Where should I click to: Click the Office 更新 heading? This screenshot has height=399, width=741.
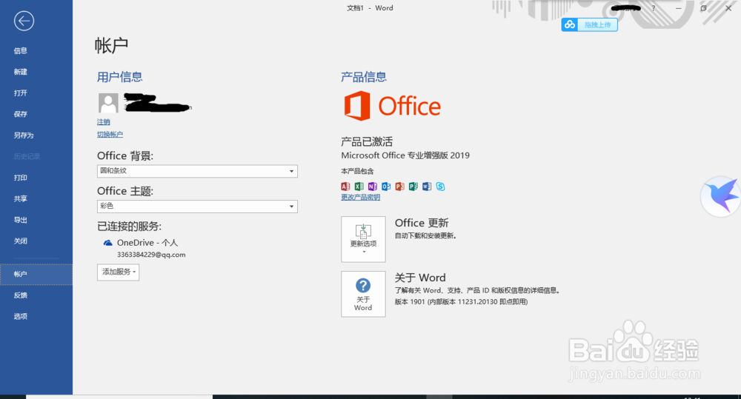pos(422,223)
